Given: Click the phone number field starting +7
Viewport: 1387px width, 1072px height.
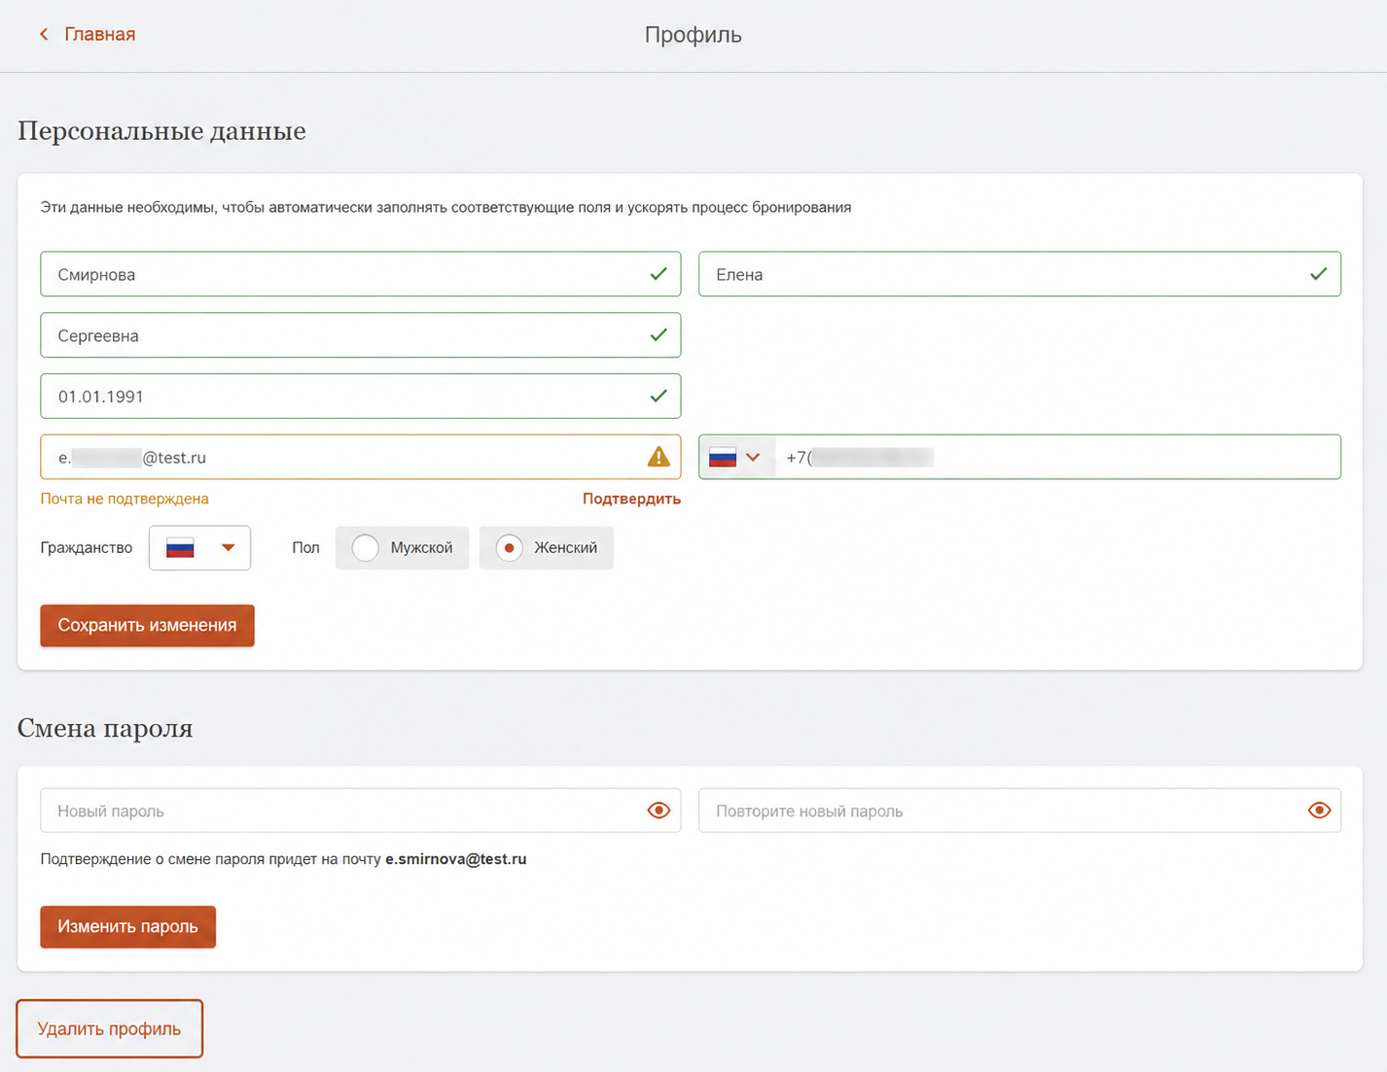Looking at the screenshot, I should (x=1057, y=457).
